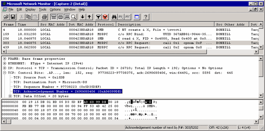Click hex pane horizontal scroll right arrow
The image size is (265, 131).
pyautogui.click(x=257, y=121)
